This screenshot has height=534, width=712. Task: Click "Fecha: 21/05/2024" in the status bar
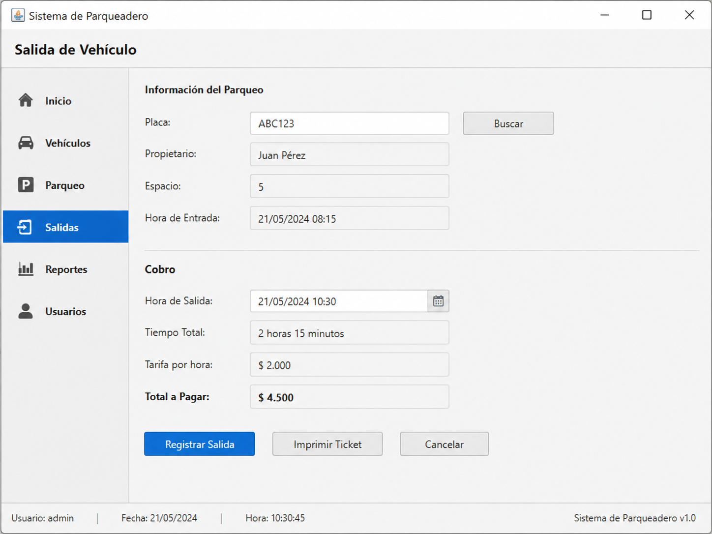159,518
